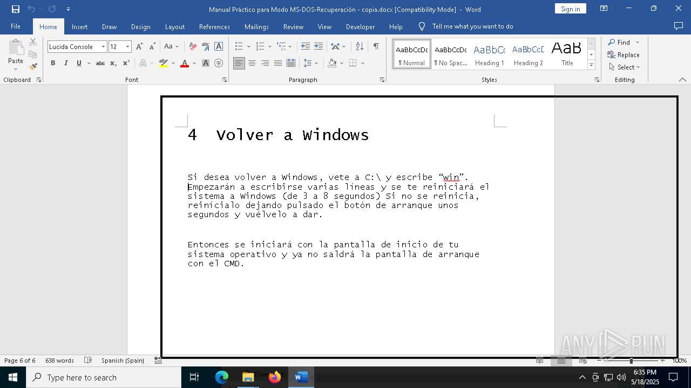Click the Format Painter brush icon
Image resolution: width=691 pixels, height=388 pixels.
(x=33, y=67)
